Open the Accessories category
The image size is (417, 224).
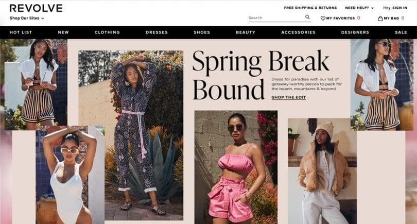298,32
